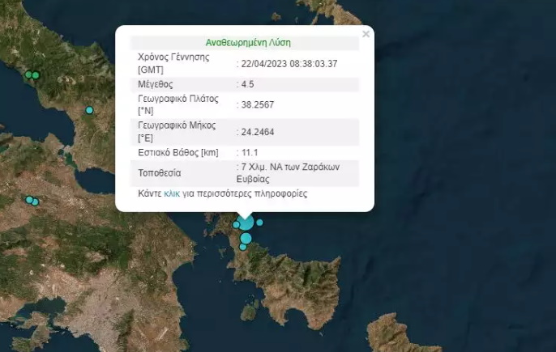556x352 pixels.
Task: Click the lone cyan marker left of popup
Action: [x=90, y=110]
